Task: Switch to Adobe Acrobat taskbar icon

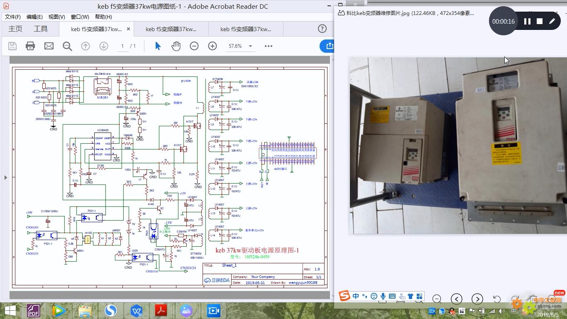Action: (x=161, y=311)
